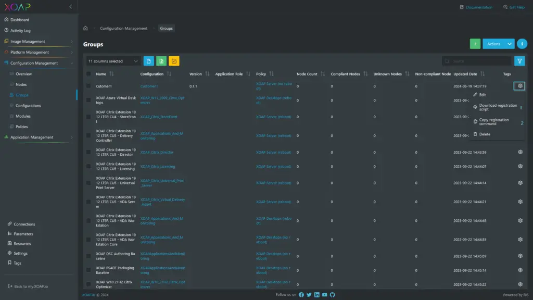Sort by Updated Date column arrows
Image resolution: width=533 pixels, height=300 pixels.
(x=483, y=74)
